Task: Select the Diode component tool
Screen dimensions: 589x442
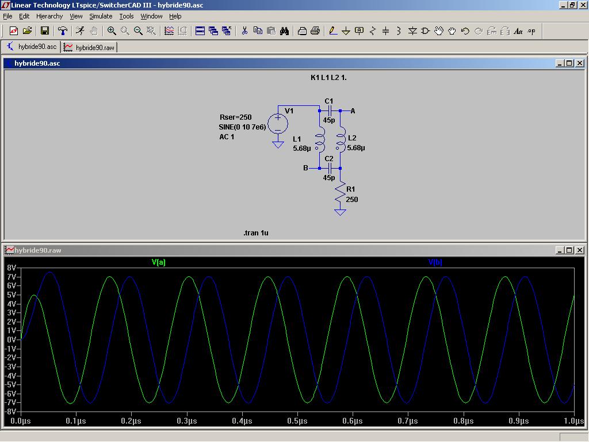Action: tap(412, 31)
